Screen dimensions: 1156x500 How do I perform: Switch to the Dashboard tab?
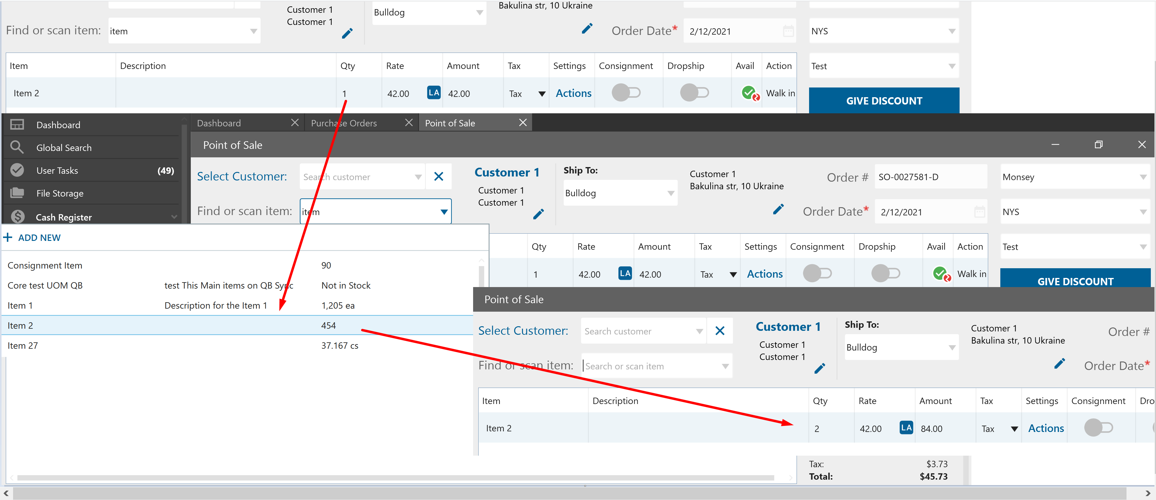(219, 123)
